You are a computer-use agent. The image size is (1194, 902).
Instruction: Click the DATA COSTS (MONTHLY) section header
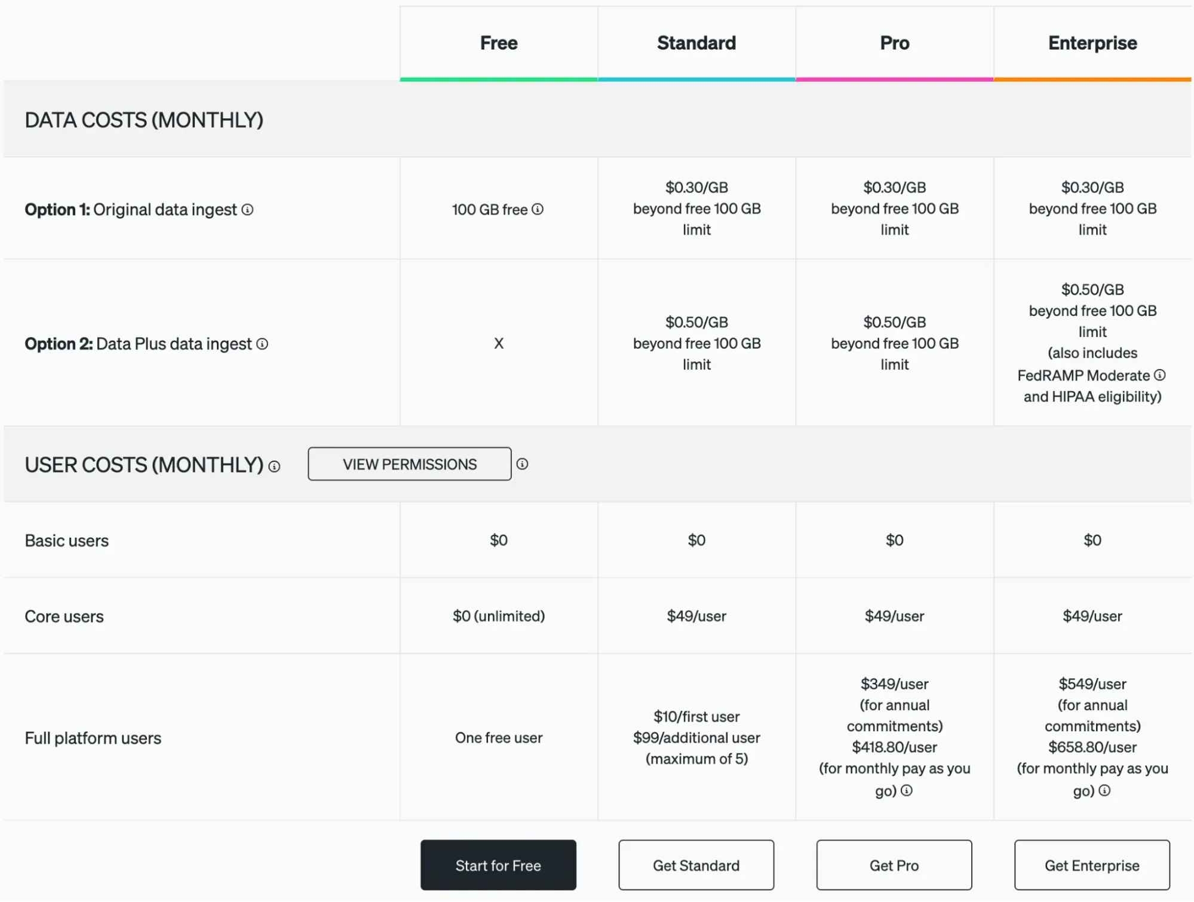(x=143, y=119)
